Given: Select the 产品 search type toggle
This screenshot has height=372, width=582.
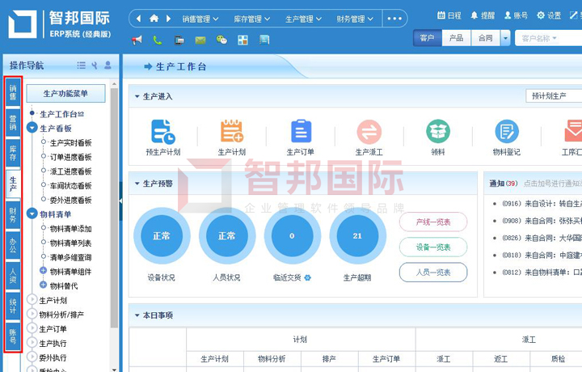Looking at the screenshot, I should pos(456,38).
